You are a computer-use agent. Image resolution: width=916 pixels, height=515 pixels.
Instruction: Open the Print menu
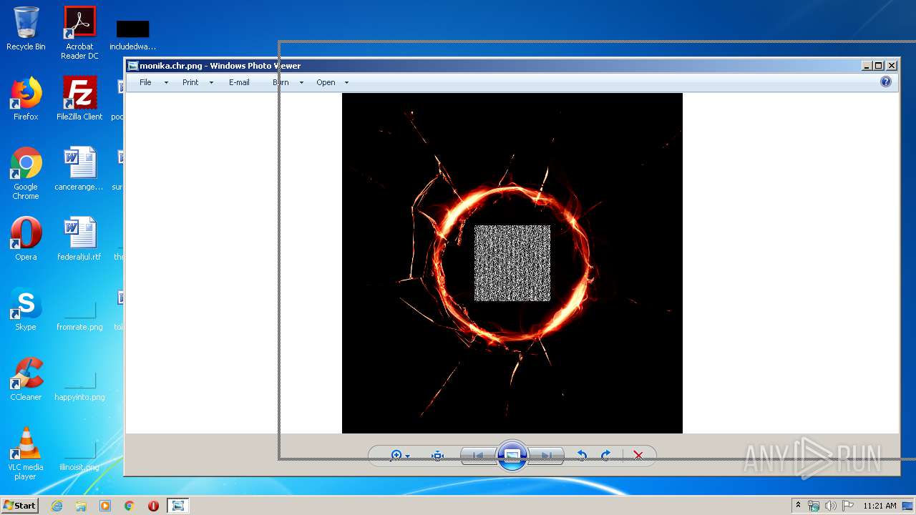[190, 82]
